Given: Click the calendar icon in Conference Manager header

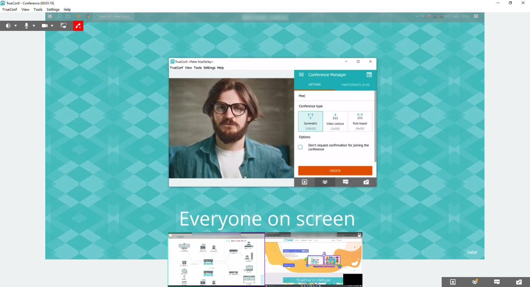Looking at the screenshot, I should [369, 75].
